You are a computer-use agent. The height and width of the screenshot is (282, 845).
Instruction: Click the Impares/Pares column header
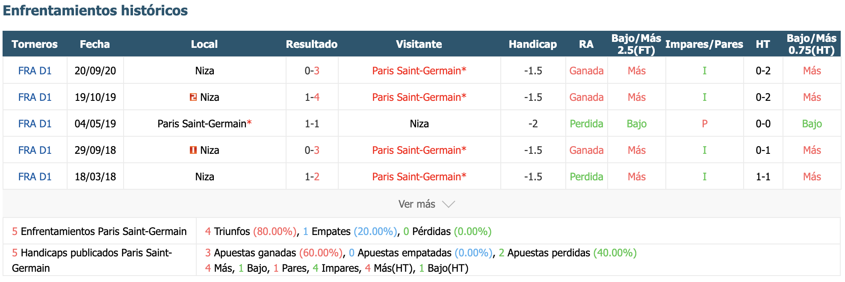tap(704, 44)
